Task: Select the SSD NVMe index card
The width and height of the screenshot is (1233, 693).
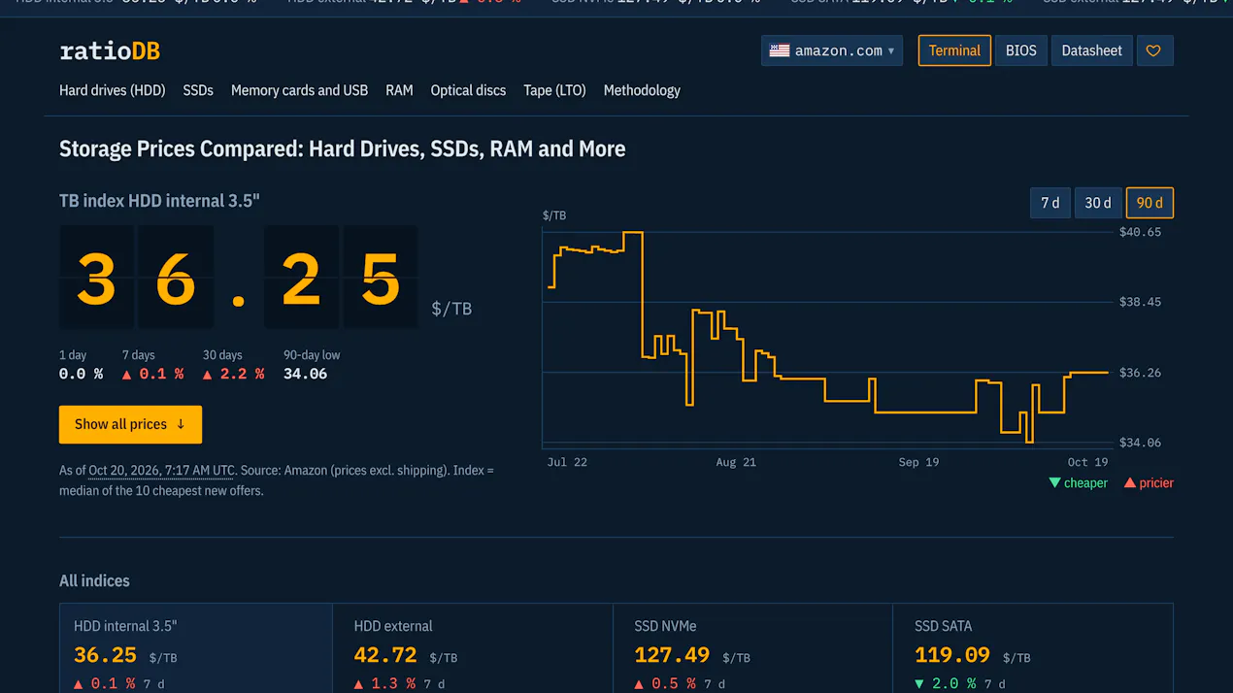Action: tap(752, 648)
